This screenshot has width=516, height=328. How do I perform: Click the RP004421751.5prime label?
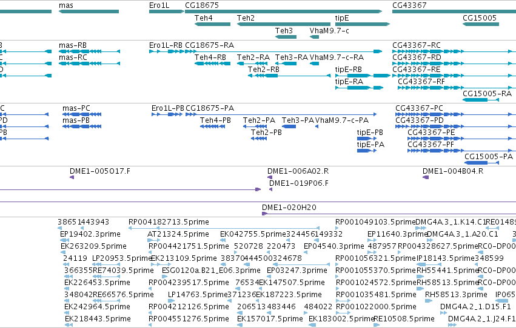[x=189, y=246]
